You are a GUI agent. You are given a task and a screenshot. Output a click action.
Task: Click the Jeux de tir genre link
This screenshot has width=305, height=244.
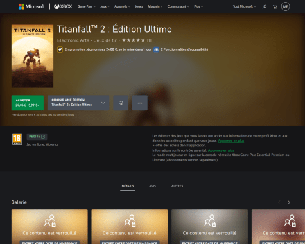tap(105, 40)
